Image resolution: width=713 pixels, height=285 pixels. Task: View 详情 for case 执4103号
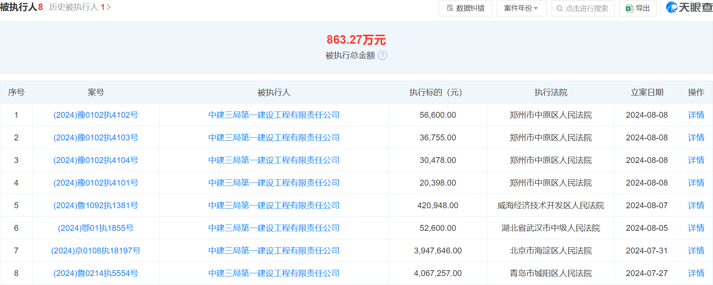pos(696,138)
